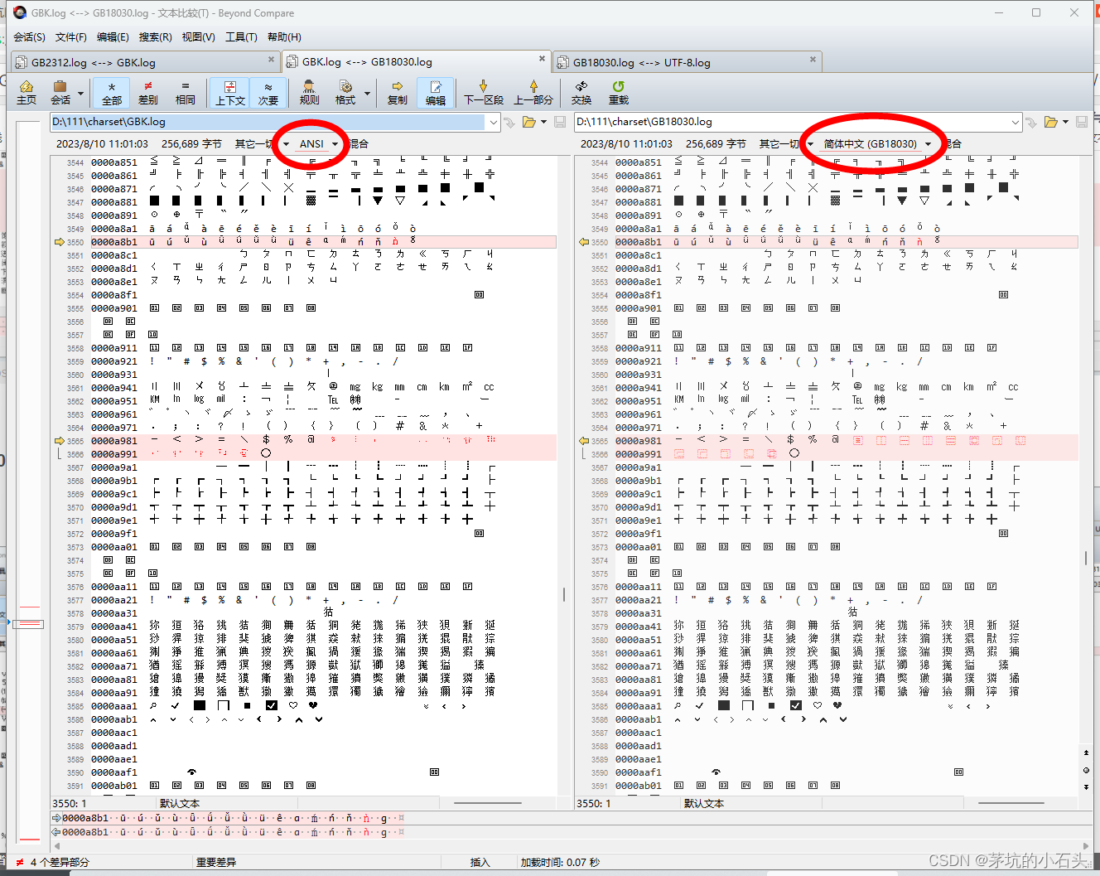
Task: Toggle the 次要 minor differences option
Action: point(268,92)
